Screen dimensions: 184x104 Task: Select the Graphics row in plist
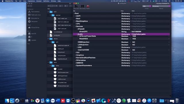[121, 55]
